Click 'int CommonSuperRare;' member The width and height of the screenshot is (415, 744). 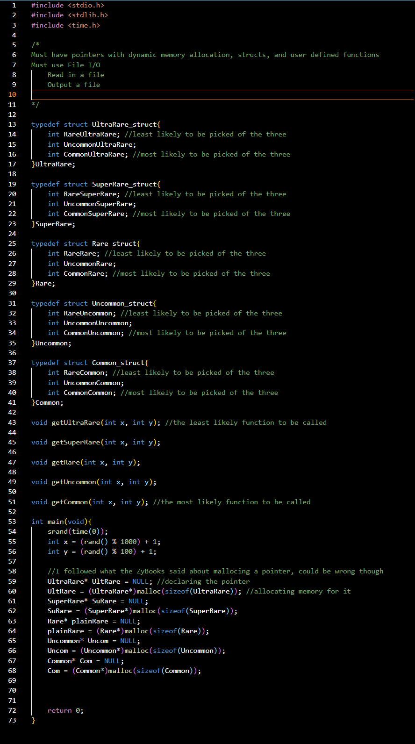click(x=88, y=214)
